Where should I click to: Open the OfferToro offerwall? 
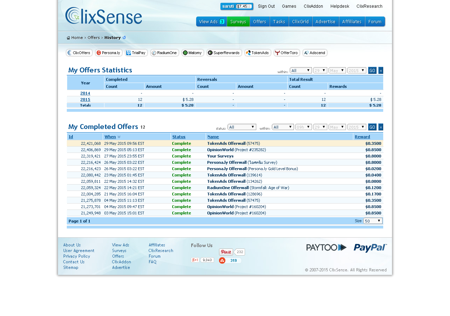[x=287, y=53]
